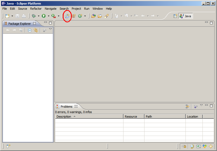Click the New Java Package toolbar icon
This screenshot has width=217, height=151.
73,16
